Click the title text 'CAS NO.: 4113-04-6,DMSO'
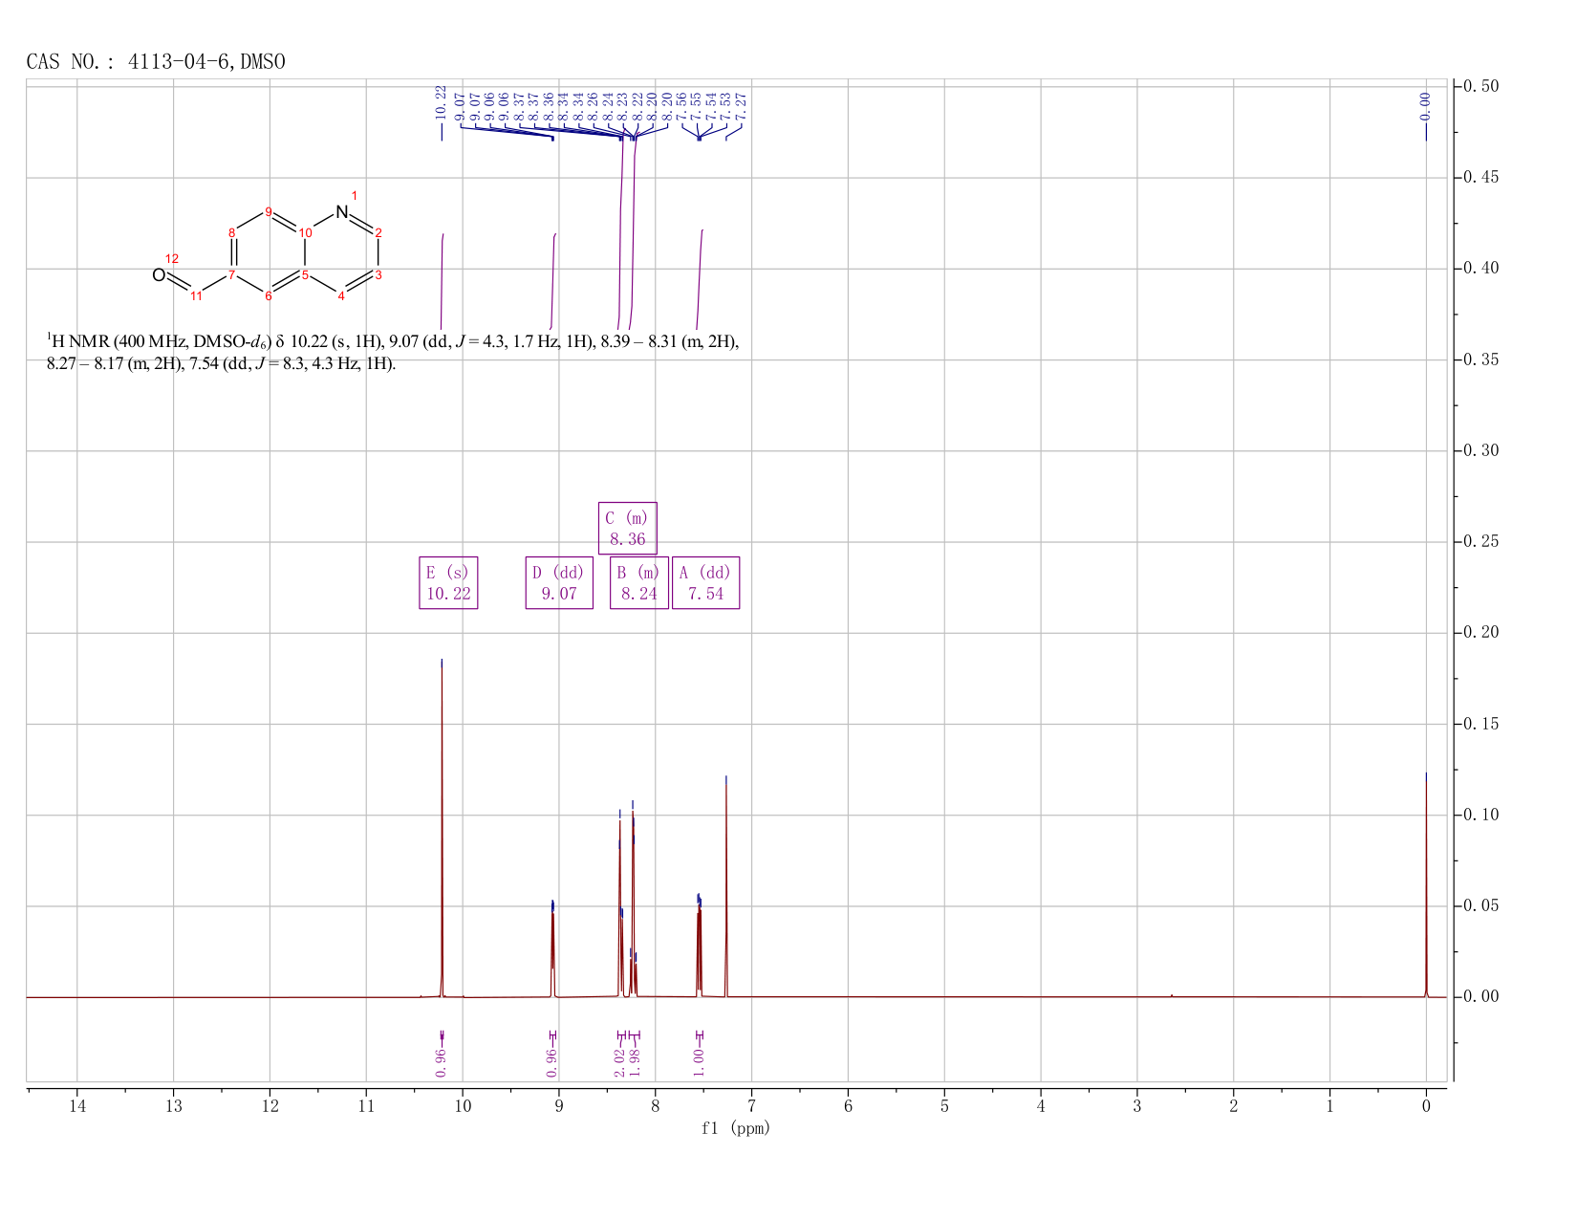This screenshot has width=1577, height=1219. [x=156, y=62]
